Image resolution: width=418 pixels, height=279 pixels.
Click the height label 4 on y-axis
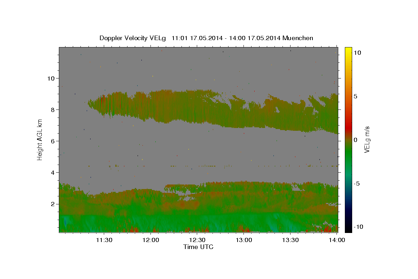point(53,172)
